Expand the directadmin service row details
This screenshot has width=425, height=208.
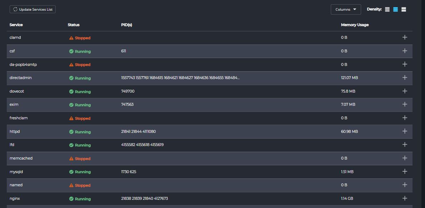405,78
